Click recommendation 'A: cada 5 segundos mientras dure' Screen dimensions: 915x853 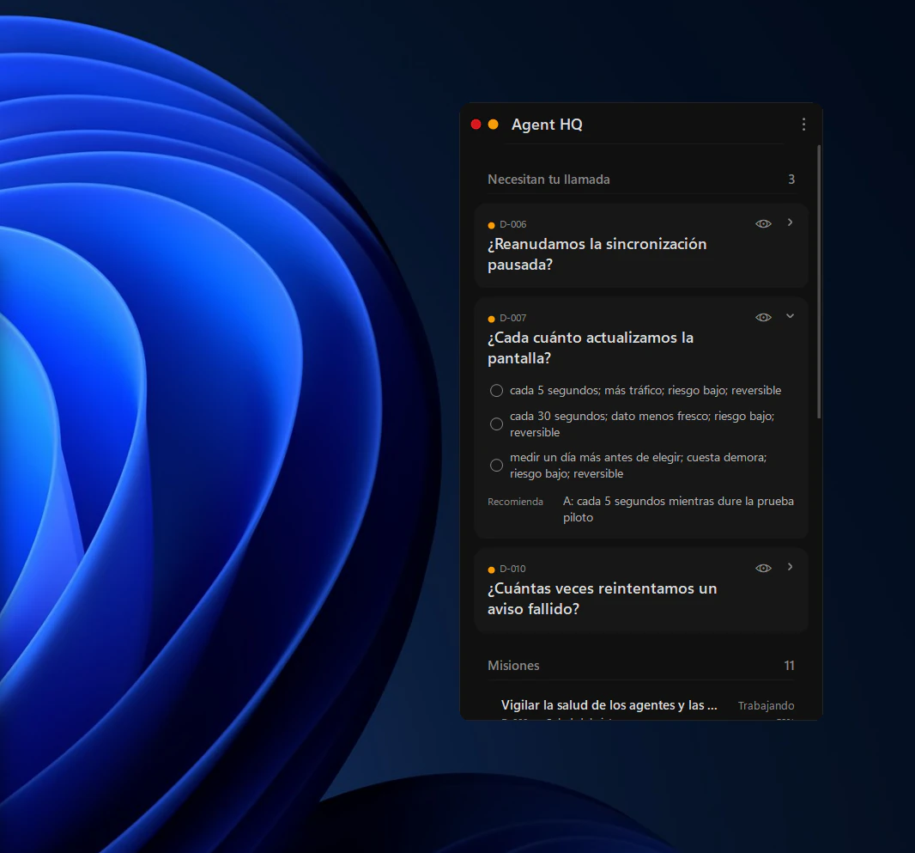(x=678, y=509)
